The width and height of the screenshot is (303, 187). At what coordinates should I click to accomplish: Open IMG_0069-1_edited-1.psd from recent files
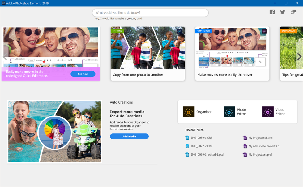click(x=207, y=155)
